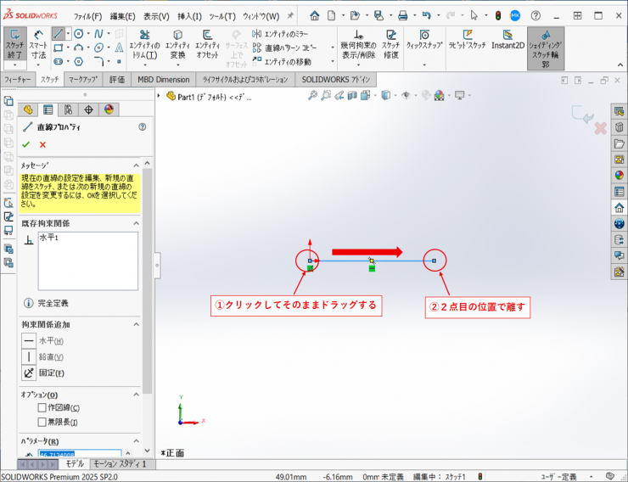
Task: Open the Trim Entities dropdown arrow
Action: click(144, 64)
